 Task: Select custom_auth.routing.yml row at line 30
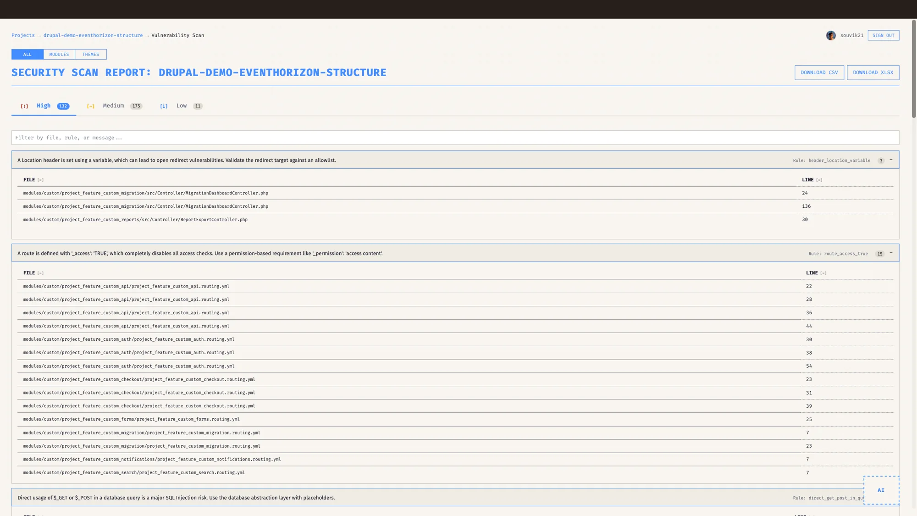(x=455, y=339)
